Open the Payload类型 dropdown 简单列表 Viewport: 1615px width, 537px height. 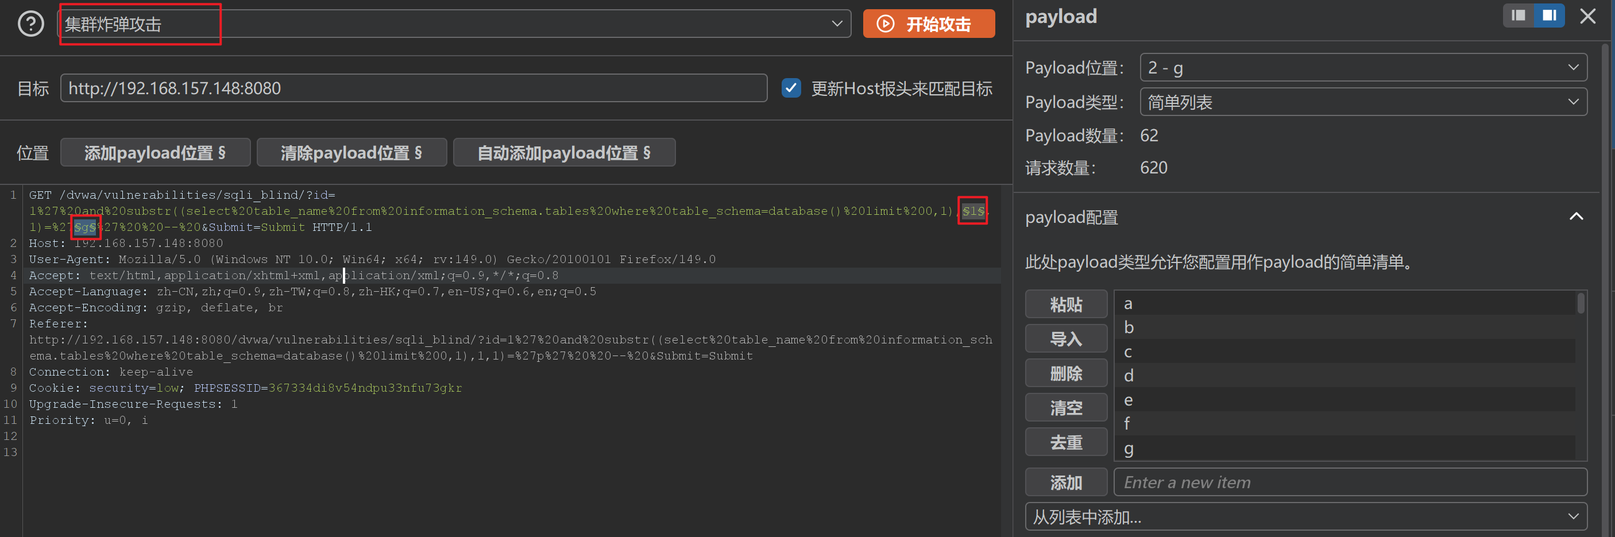click(1363, 102)
